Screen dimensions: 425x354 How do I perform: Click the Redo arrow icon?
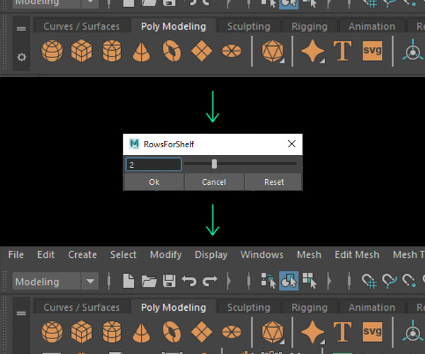click(210, 281)
